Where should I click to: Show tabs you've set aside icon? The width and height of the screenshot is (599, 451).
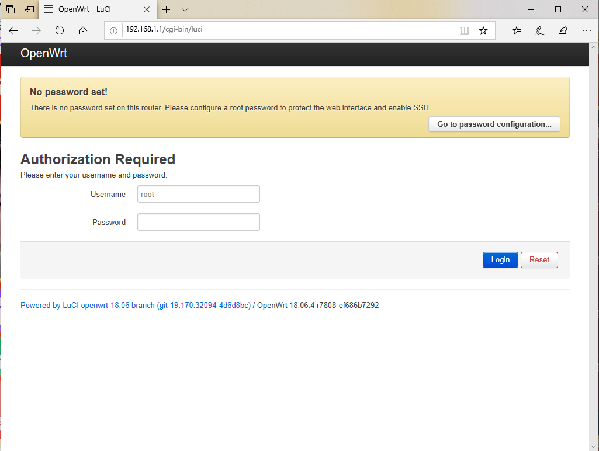pyautogui.click(x=11, y=9)
